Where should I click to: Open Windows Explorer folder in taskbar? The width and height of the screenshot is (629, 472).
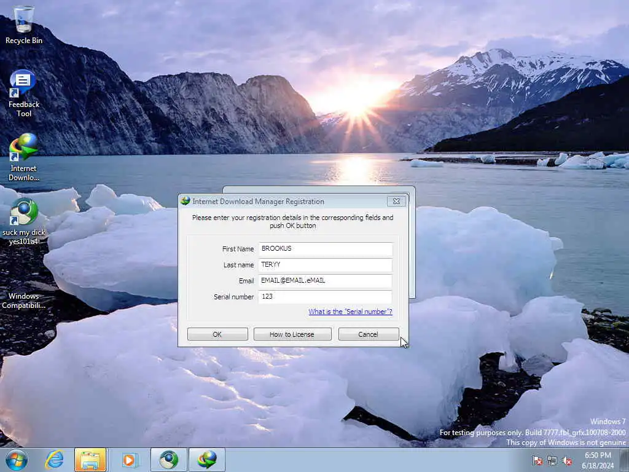[x=90, y=460]
